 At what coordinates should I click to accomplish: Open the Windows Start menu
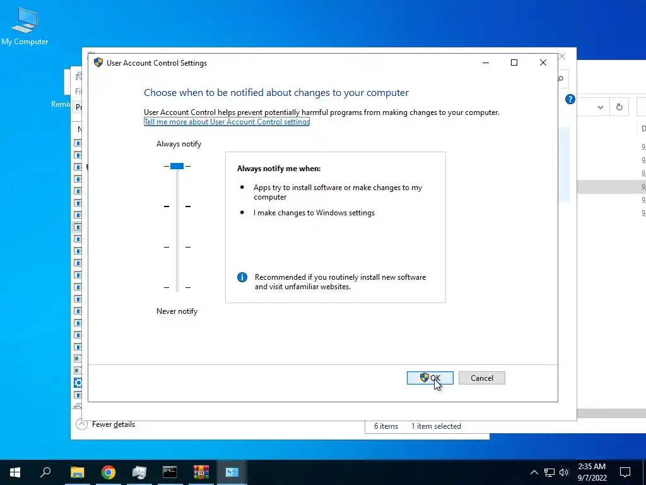(x=15, y=472)
